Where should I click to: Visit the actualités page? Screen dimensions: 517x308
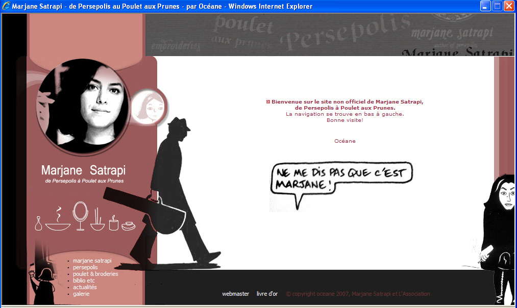[x=85, y=287]
